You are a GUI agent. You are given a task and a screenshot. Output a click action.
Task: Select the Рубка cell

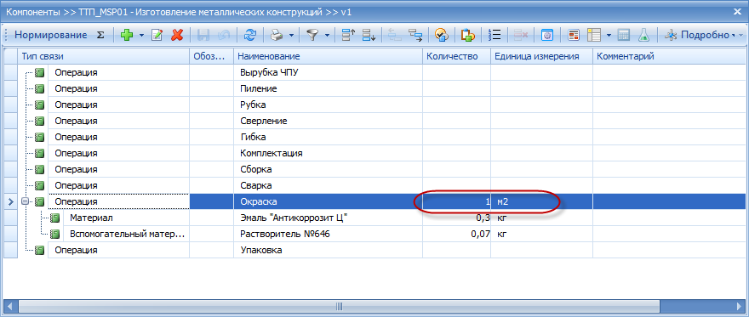point(329,105)
